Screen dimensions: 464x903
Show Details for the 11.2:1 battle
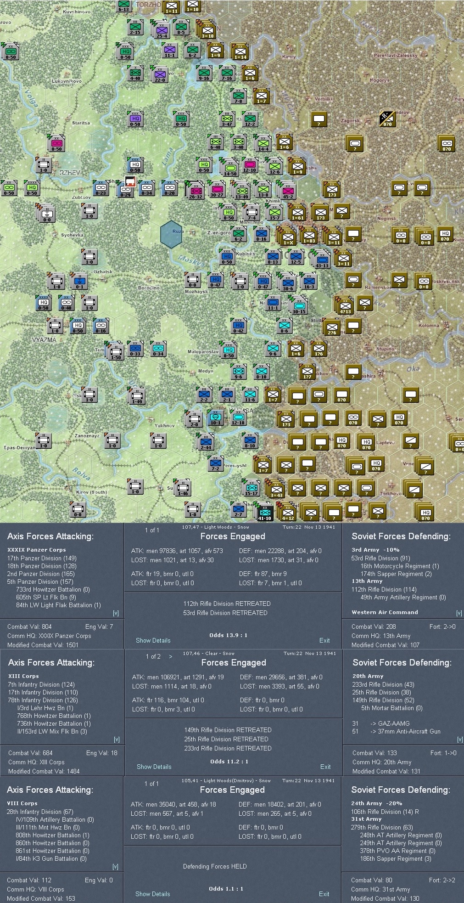point(154,767)
